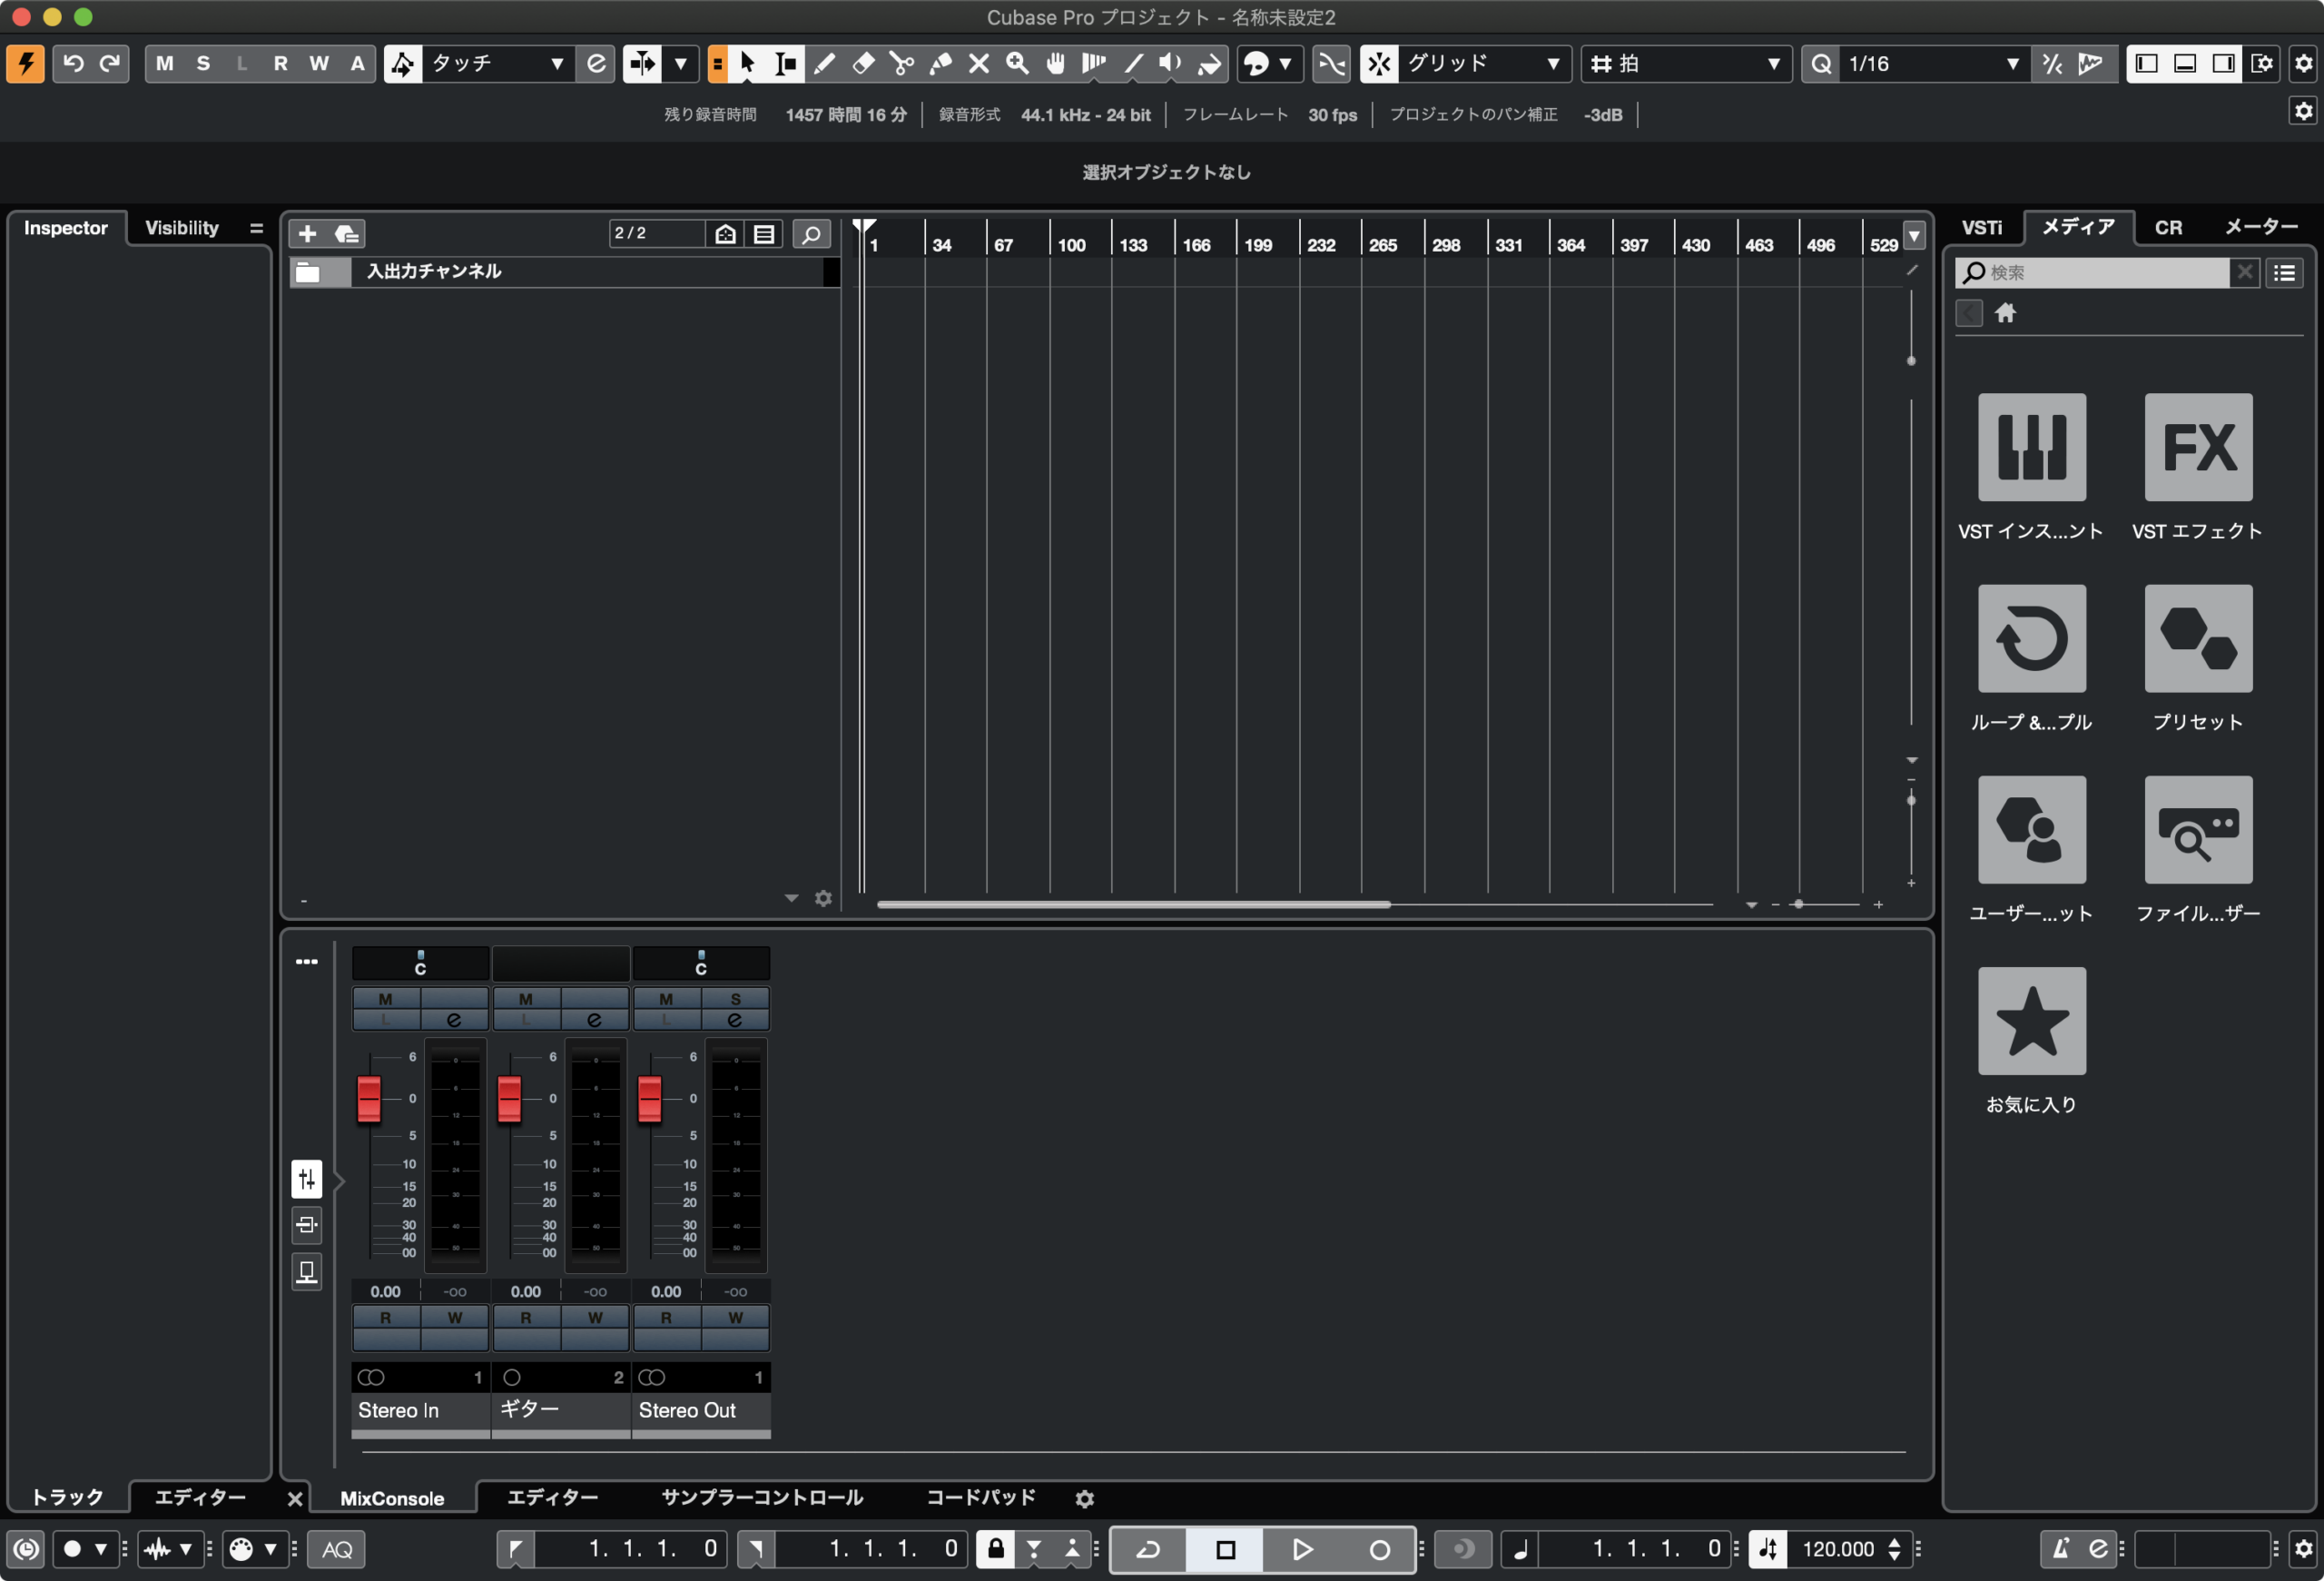Click the Stereo Out volume fader
This screenshot has height=1581, width=2324.
coord(649,1099)
